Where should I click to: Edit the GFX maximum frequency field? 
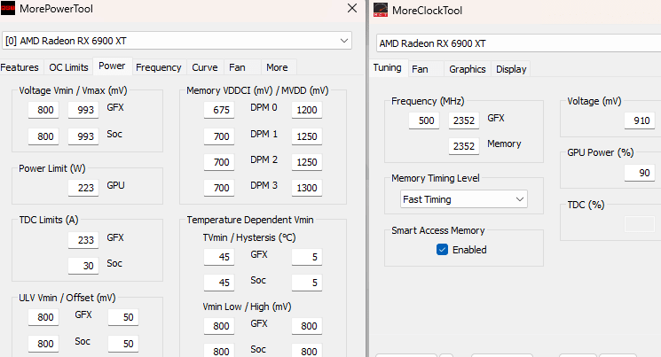464,120
